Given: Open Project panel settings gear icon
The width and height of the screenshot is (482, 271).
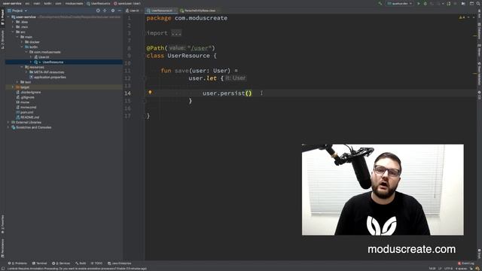Looking at the screenshot, I should (x=113, y=11).
